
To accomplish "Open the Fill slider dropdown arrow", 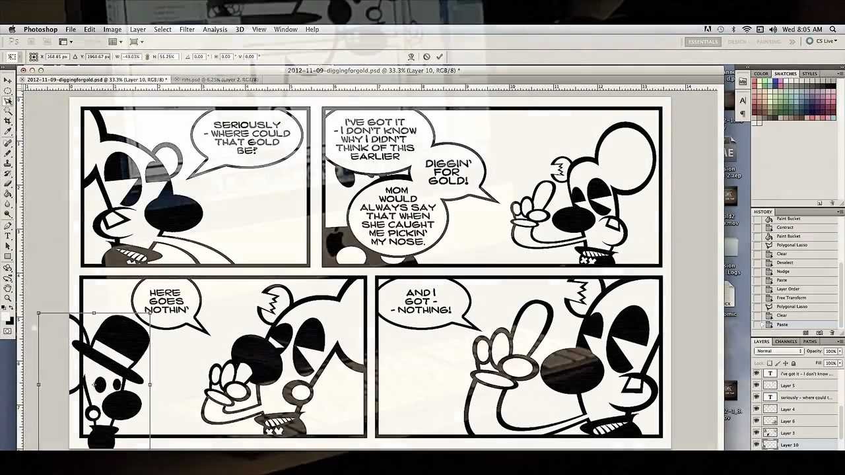I will click(x=840, y=363).
